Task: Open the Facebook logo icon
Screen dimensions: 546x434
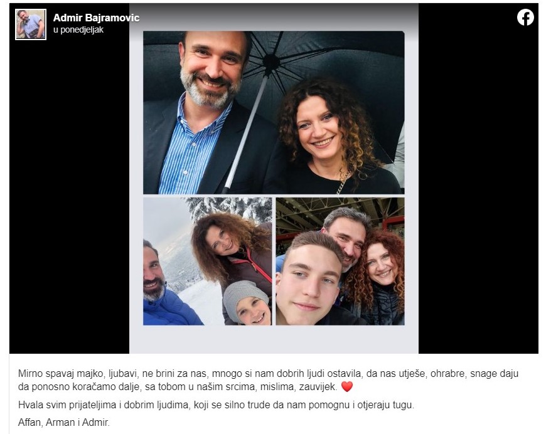Action: (525, 17)
